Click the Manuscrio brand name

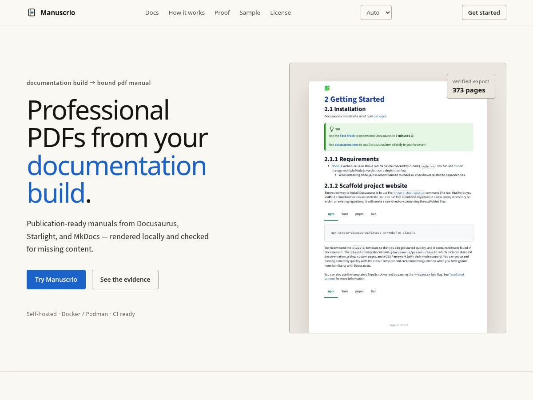click(58, 12)
